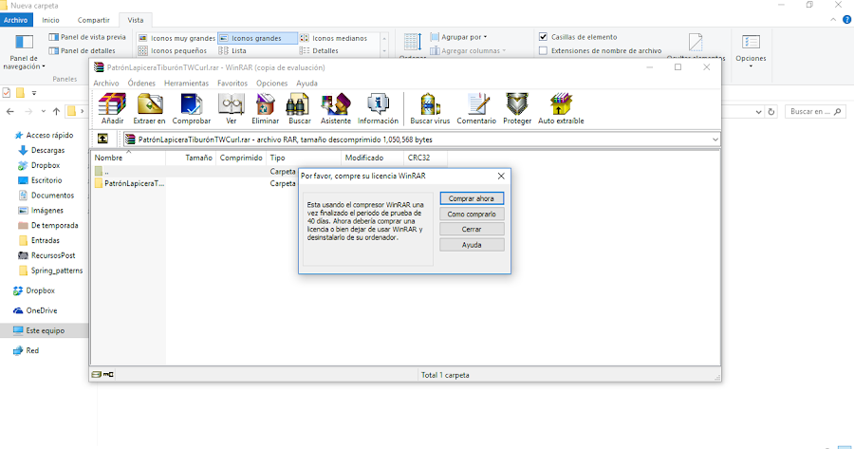Click the Añadir toolbar icon in WinRAR

point(112,108)
